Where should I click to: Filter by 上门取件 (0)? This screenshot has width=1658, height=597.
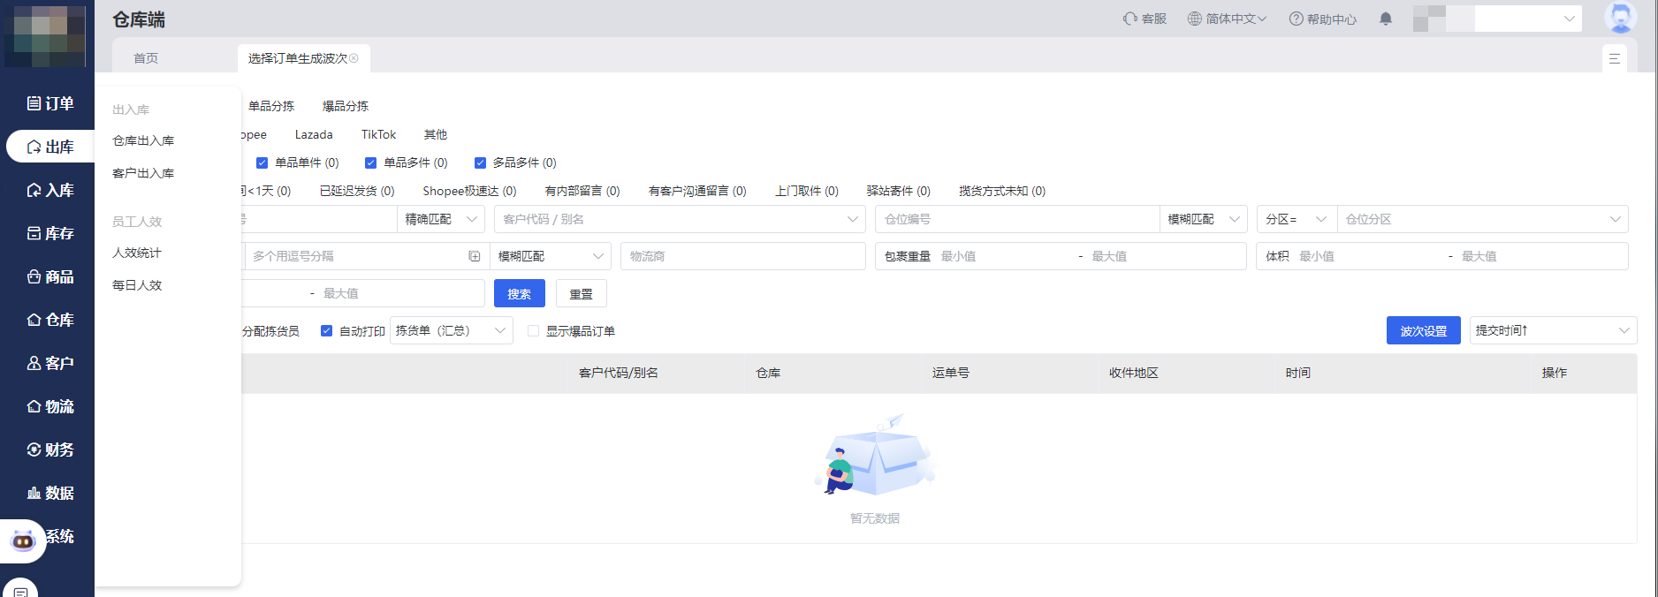(807, 191)
